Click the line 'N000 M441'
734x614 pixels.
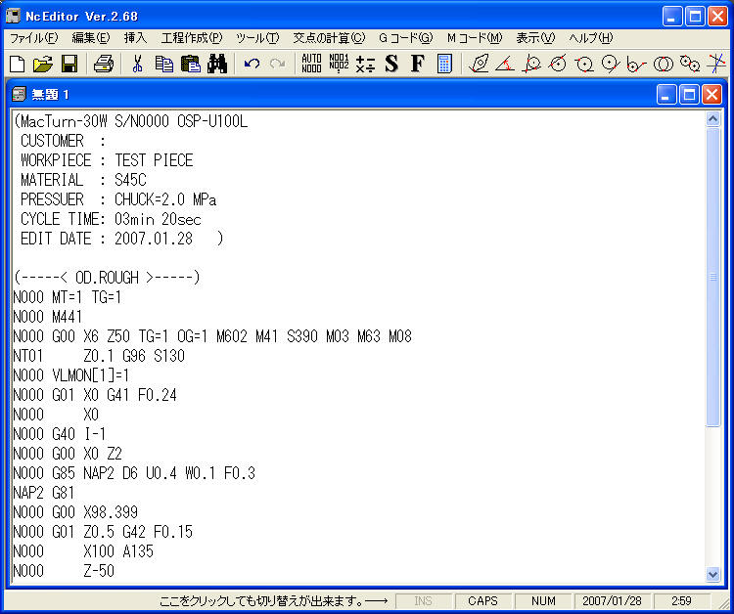(x=48, y=317)
